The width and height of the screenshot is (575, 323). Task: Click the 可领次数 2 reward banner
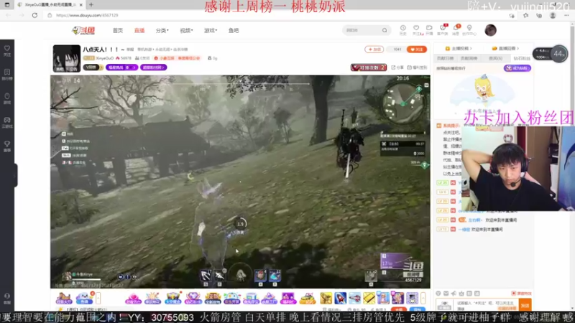pos(369,67)
